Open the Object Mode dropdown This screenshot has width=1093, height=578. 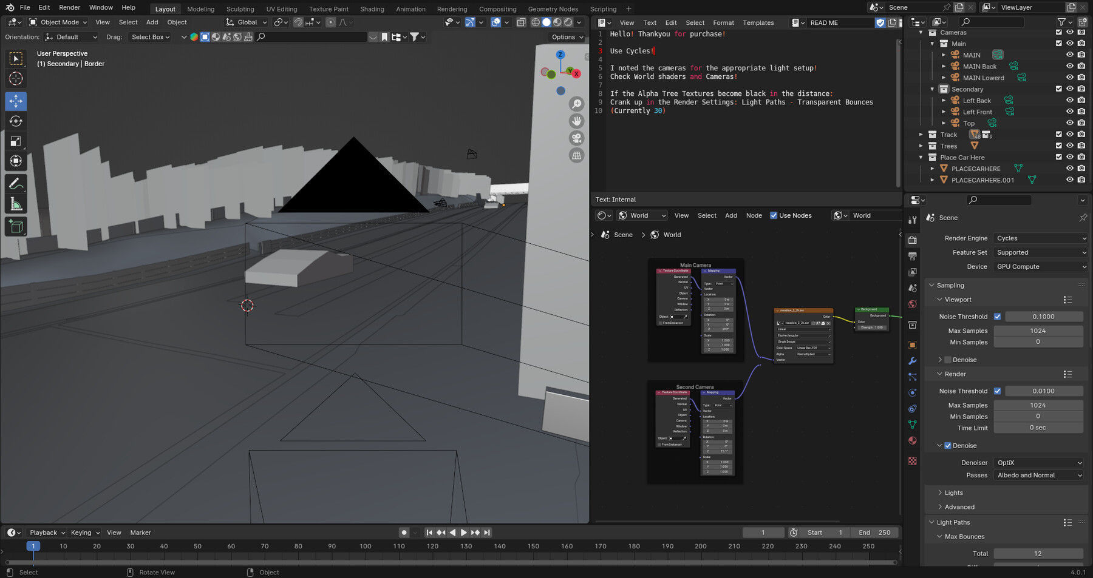click(x=58, y=22)
